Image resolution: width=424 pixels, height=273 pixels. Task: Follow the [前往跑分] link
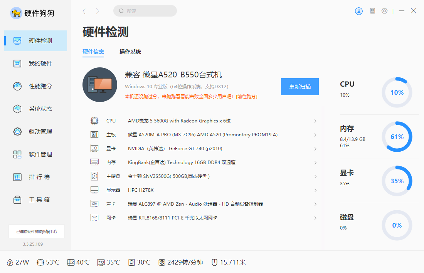[x=247, y=97]
